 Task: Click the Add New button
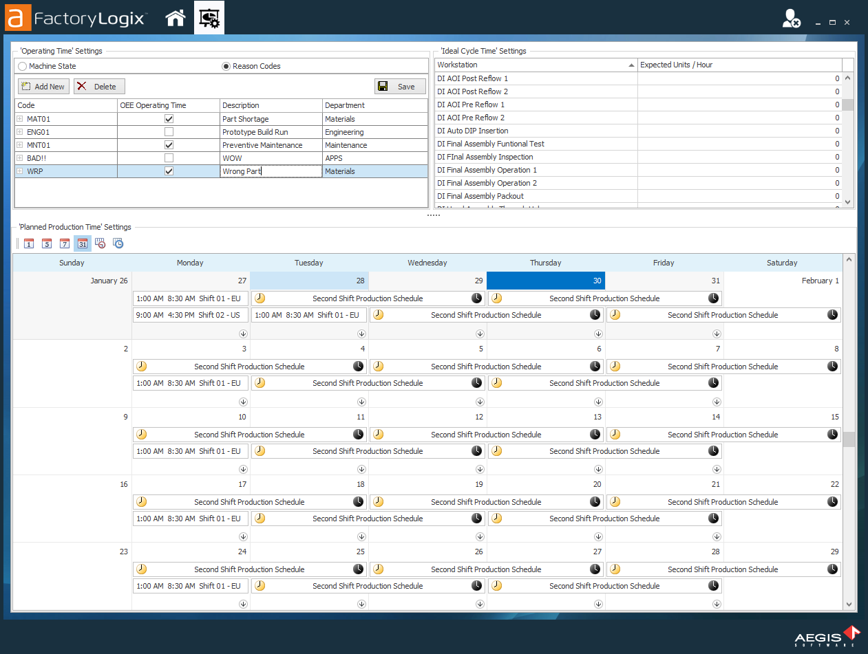pyautogui.click(x=43, y=87)
